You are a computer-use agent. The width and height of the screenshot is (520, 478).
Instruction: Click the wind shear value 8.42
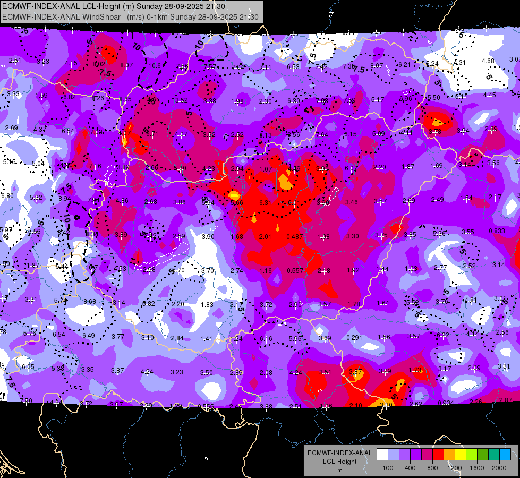coord(63,233)
